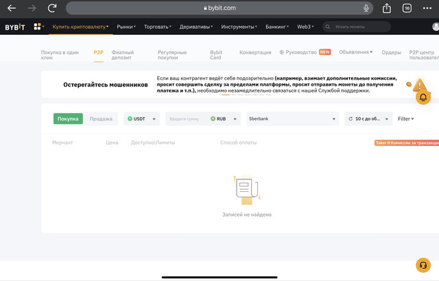Click the Способ оплаты column header
This screenshot has height=281, width=439.
[238, 143]
